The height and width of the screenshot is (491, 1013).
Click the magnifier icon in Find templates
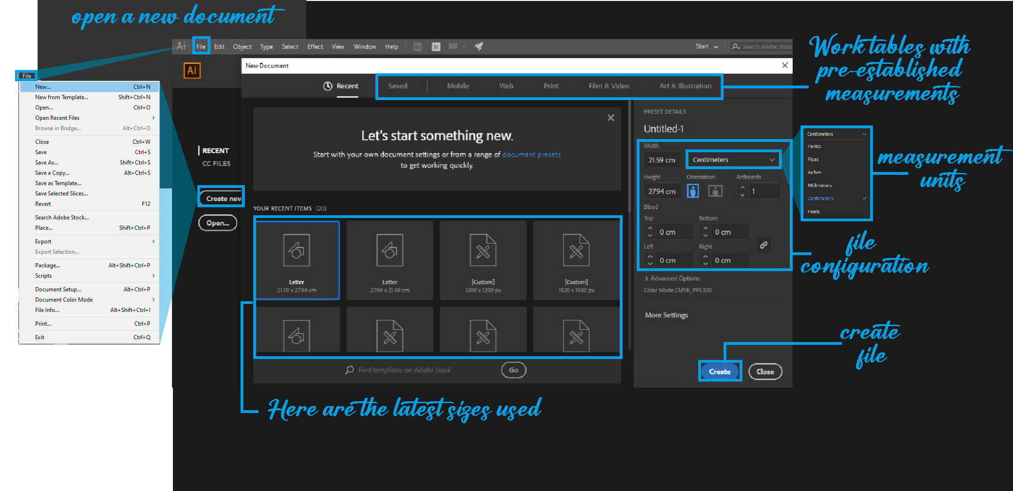pyautogui.click(x=350, y=370)
